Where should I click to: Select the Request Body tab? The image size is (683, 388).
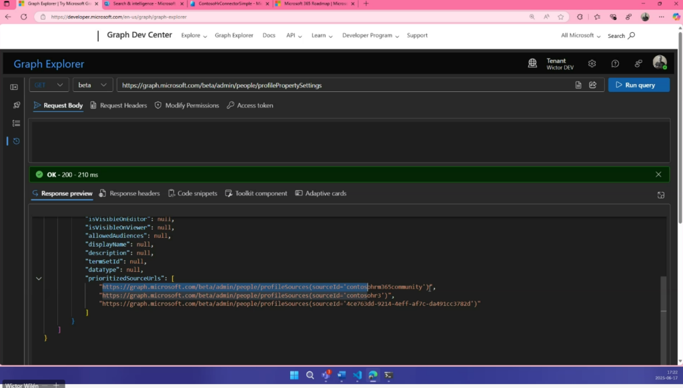[59, 105]
